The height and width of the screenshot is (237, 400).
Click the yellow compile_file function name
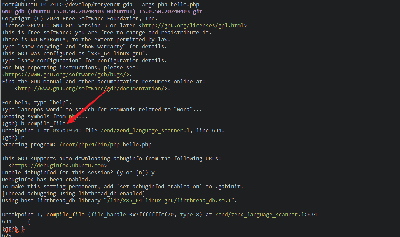click(65, 214)
